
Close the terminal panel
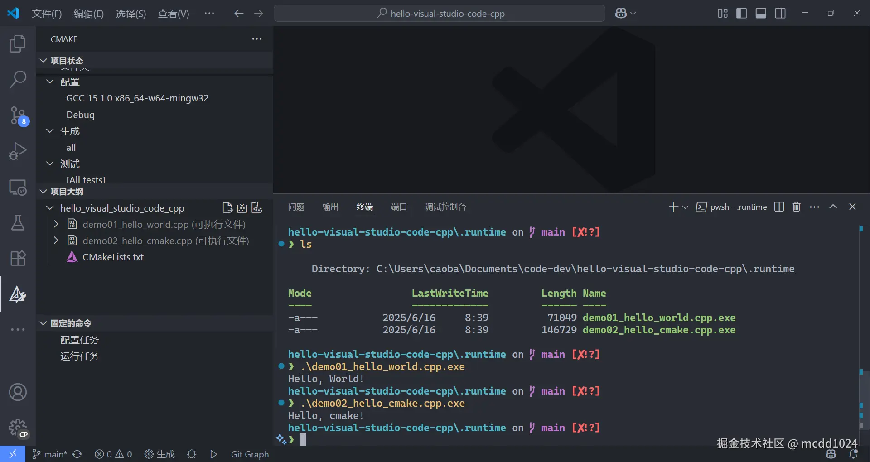pos(852,207)
